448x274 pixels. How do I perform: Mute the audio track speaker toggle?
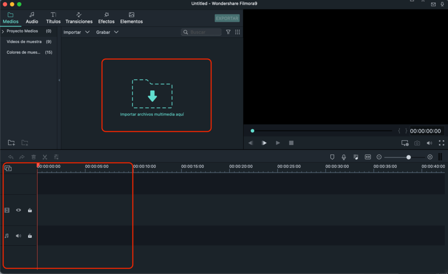click(x=18, y=236)
